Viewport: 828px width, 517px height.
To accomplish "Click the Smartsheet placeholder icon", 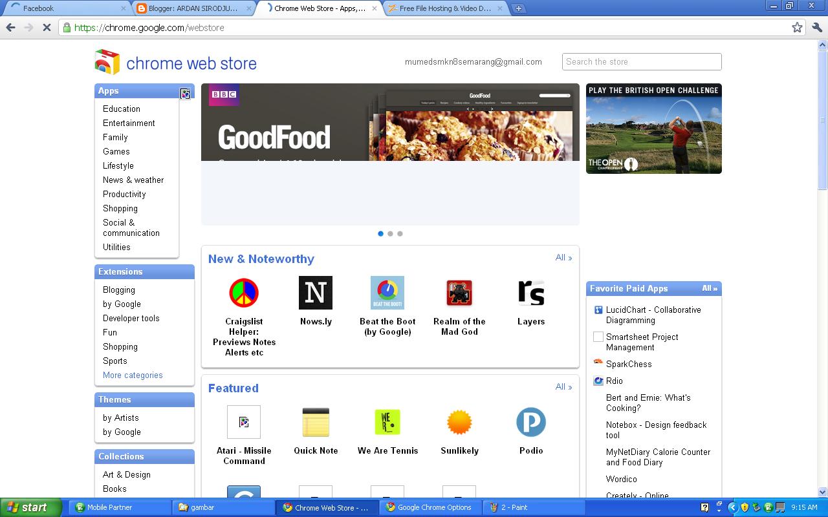I will click(598, 337).
